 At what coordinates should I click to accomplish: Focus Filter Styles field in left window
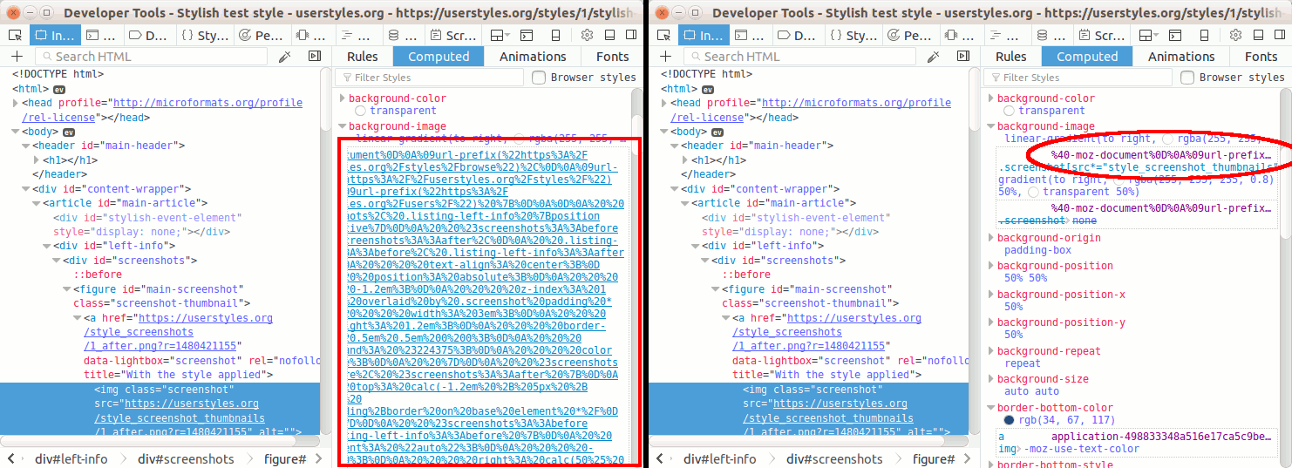(x=428, y=78)
